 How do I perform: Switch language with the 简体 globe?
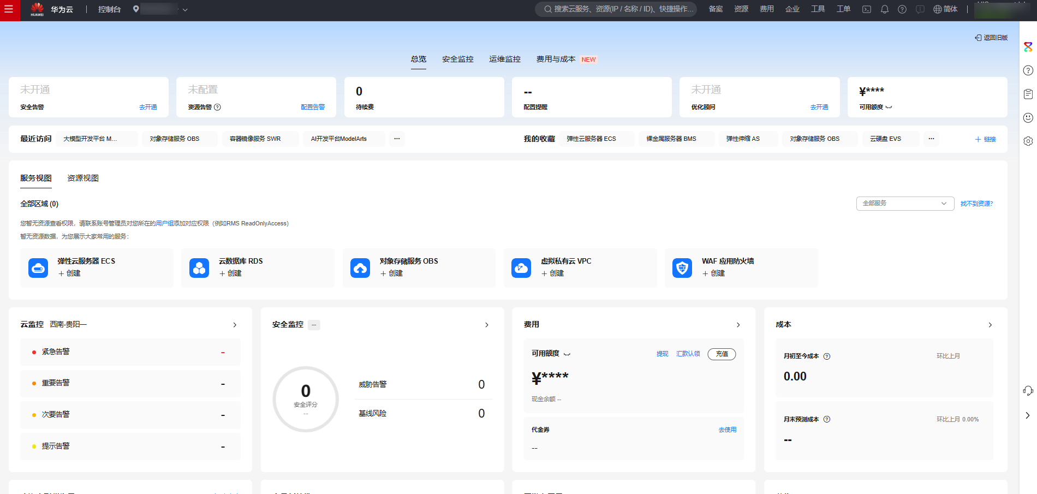pos(945,9)
